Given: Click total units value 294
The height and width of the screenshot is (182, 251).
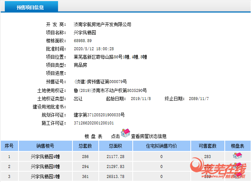Looking at the screenshot, I should tap(85, 166).
